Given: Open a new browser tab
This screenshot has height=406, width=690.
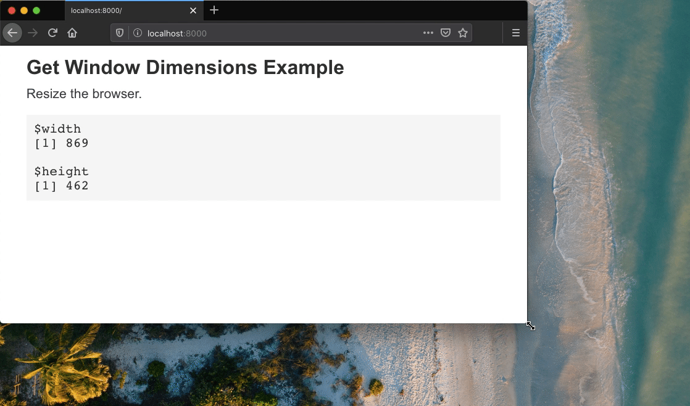Looking at the screenshot, I should 214,10.
